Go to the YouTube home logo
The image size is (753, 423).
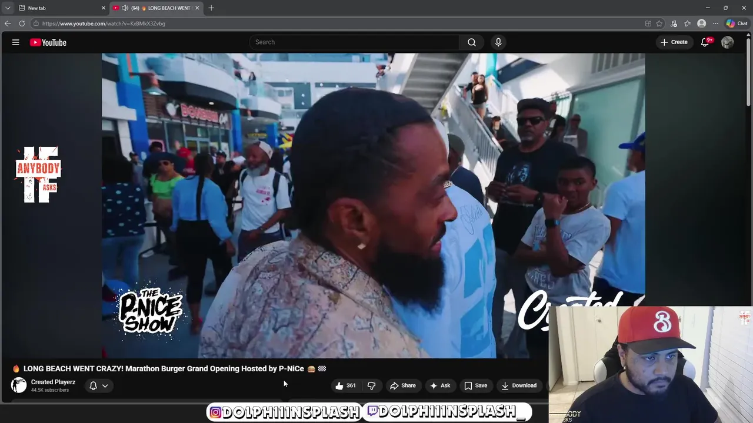pyautogui.click(x=48, y=42)
